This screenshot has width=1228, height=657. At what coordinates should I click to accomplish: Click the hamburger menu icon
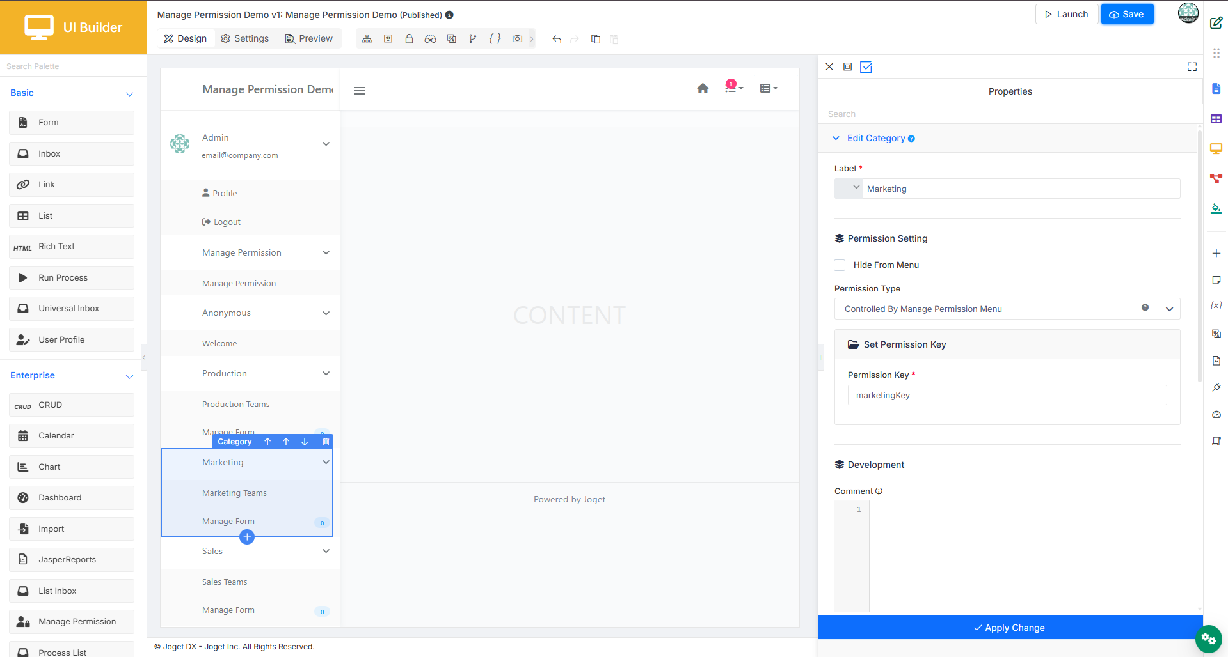[360, 91]
